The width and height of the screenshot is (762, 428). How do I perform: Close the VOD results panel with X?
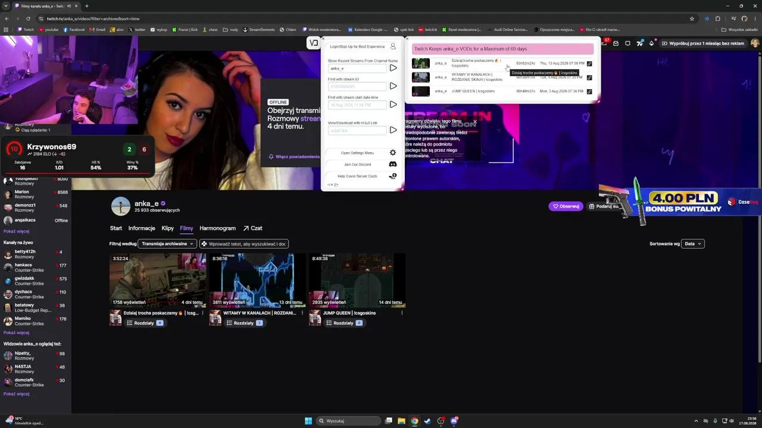click(407, 39)
